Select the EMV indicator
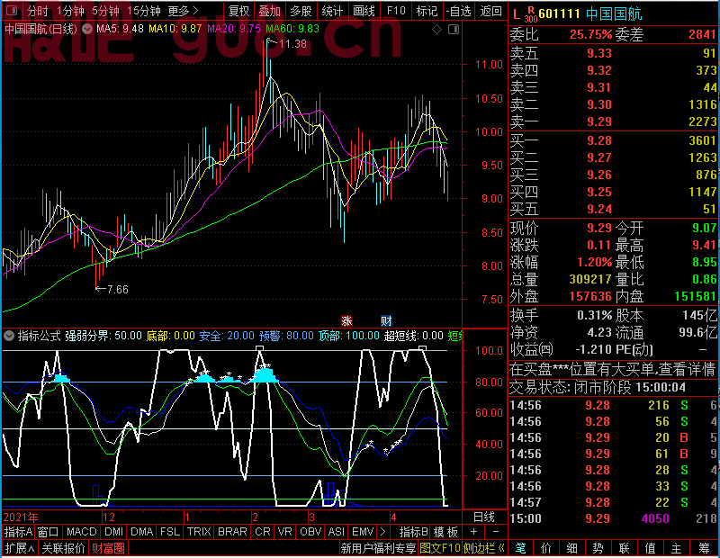 tap(363, 532)
